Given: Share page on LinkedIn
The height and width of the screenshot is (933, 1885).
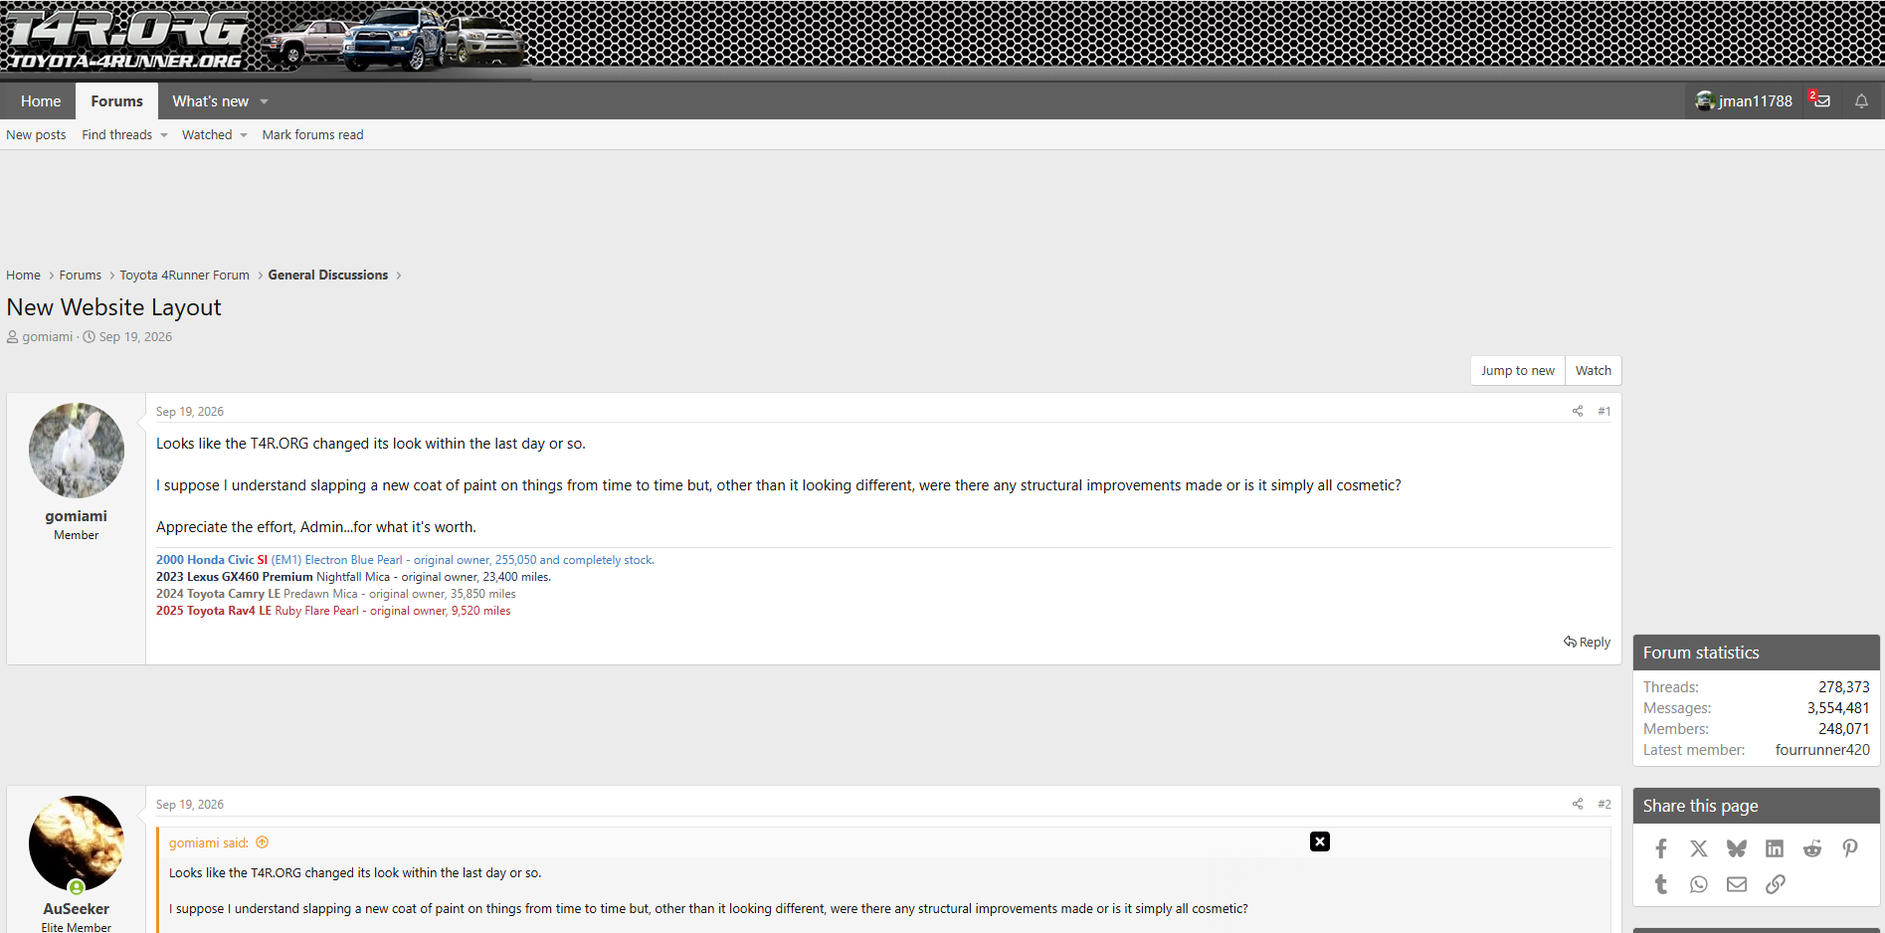Looking at the screenshot, I should pyautogui.click(x=1775, y=848).
